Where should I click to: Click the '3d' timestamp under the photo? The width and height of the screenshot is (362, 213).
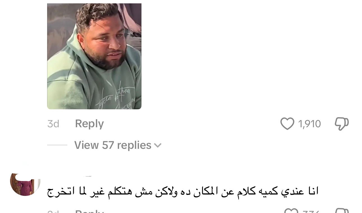tap(53, 124)
